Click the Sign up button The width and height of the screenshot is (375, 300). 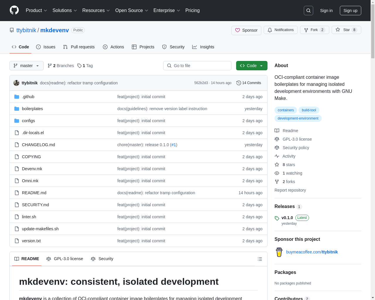click(350, 11)
